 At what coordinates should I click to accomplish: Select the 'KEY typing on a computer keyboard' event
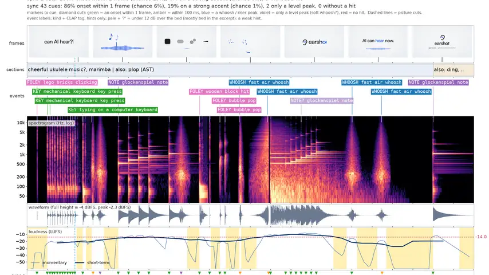point(113,110)
